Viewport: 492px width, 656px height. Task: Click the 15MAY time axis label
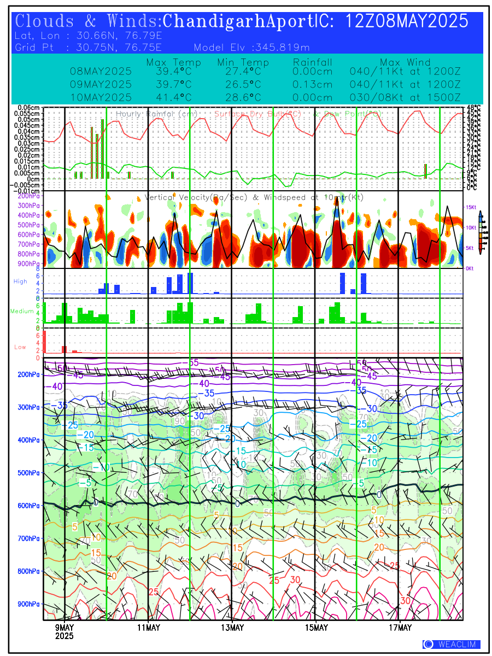[x=315, y=627]
